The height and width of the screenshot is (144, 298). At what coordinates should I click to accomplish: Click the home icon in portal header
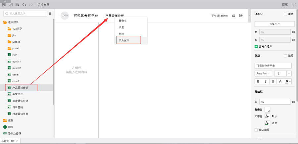point(234,16)
